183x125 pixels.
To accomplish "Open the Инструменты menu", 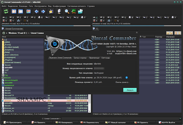I will tap(41, 6).
